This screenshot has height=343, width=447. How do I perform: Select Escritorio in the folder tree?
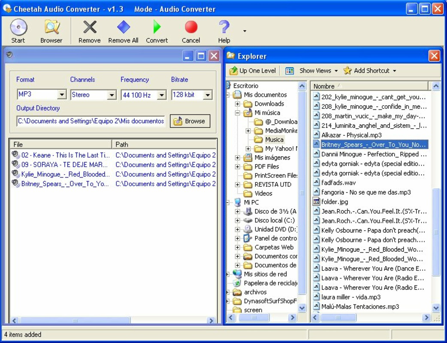click(245, 86)
